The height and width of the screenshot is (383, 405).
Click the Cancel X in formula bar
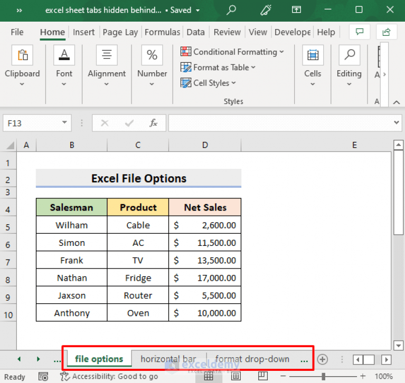(x=105, y=123)
